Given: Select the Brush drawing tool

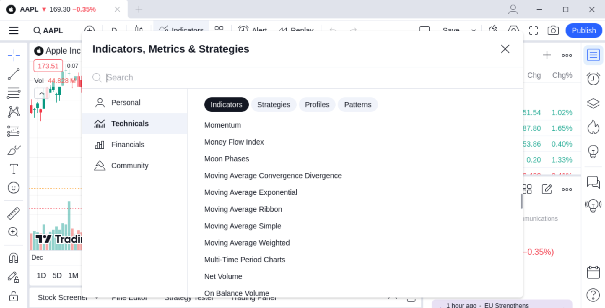Looking at the screenshot, I should click(x=14, y=150).
